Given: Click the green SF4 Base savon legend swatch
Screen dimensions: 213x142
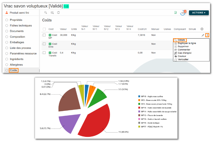Looking at the screenshot, I should (x=139, y=104).
